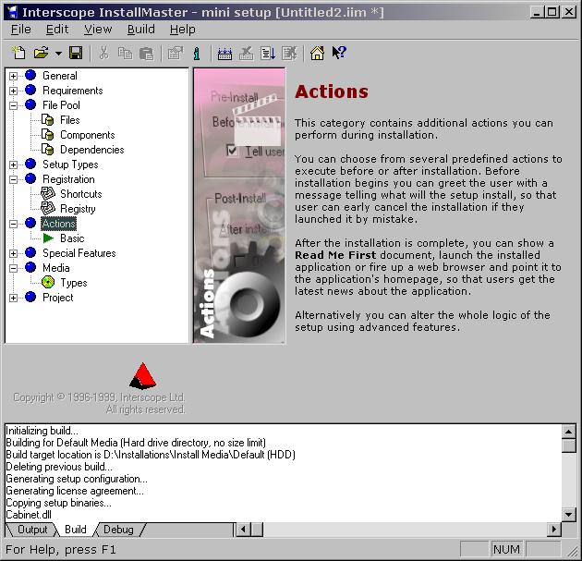Open the Build menu
582x561 pixels.
[141, 30]
